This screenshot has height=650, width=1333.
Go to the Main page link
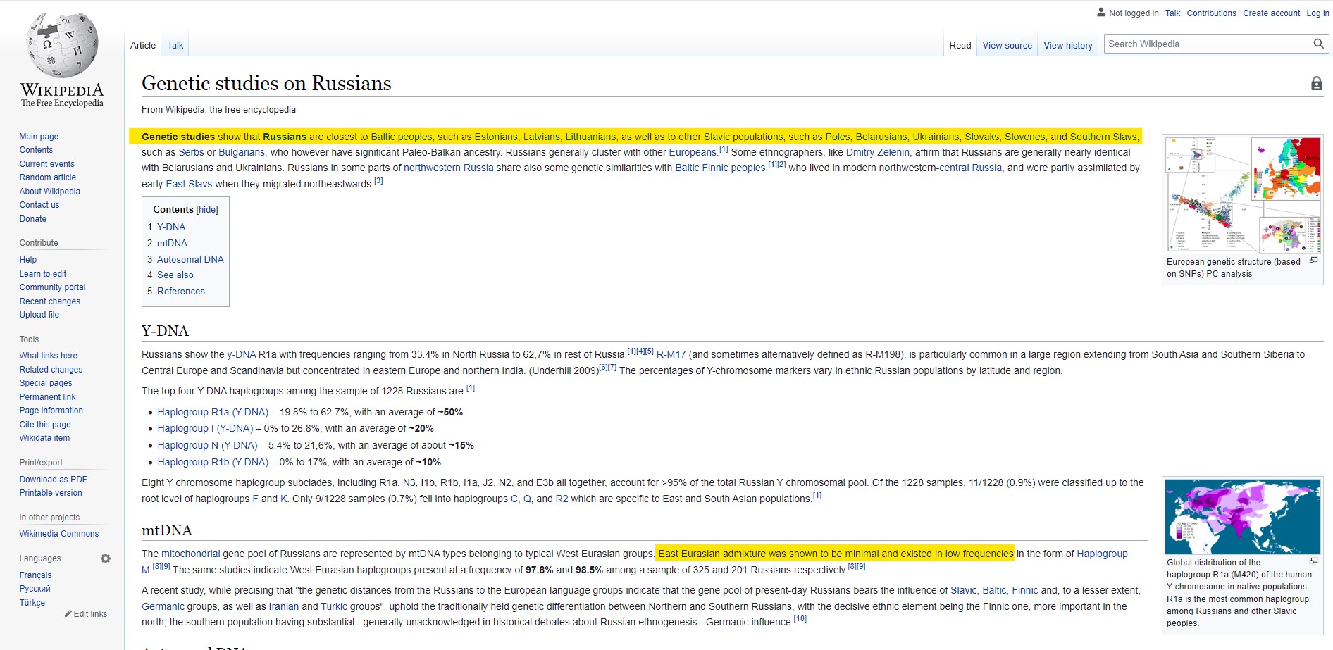click(x=39, y=137)
